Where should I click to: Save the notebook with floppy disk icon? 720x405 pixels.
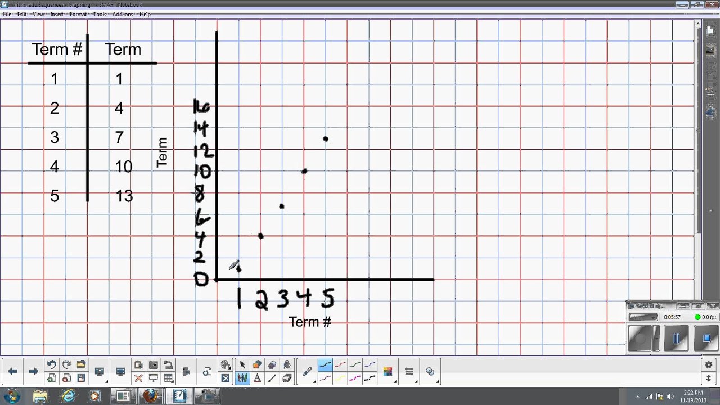81,378
